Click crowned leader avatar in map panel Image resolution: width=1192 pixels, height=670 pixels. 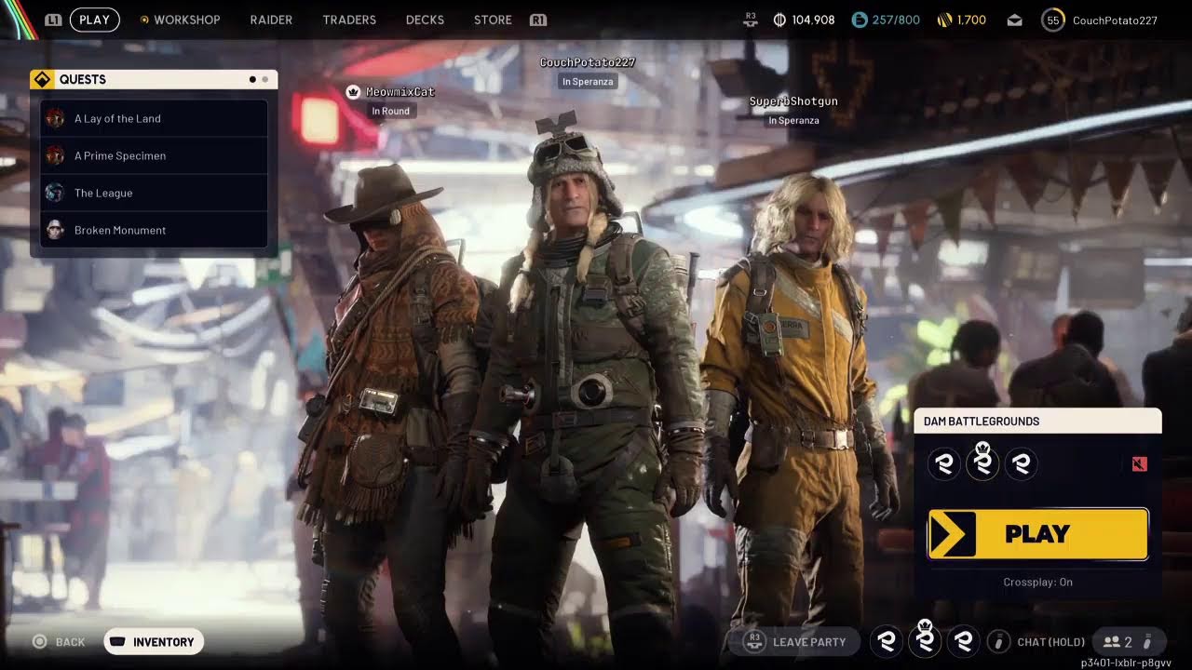click(982, 462)
